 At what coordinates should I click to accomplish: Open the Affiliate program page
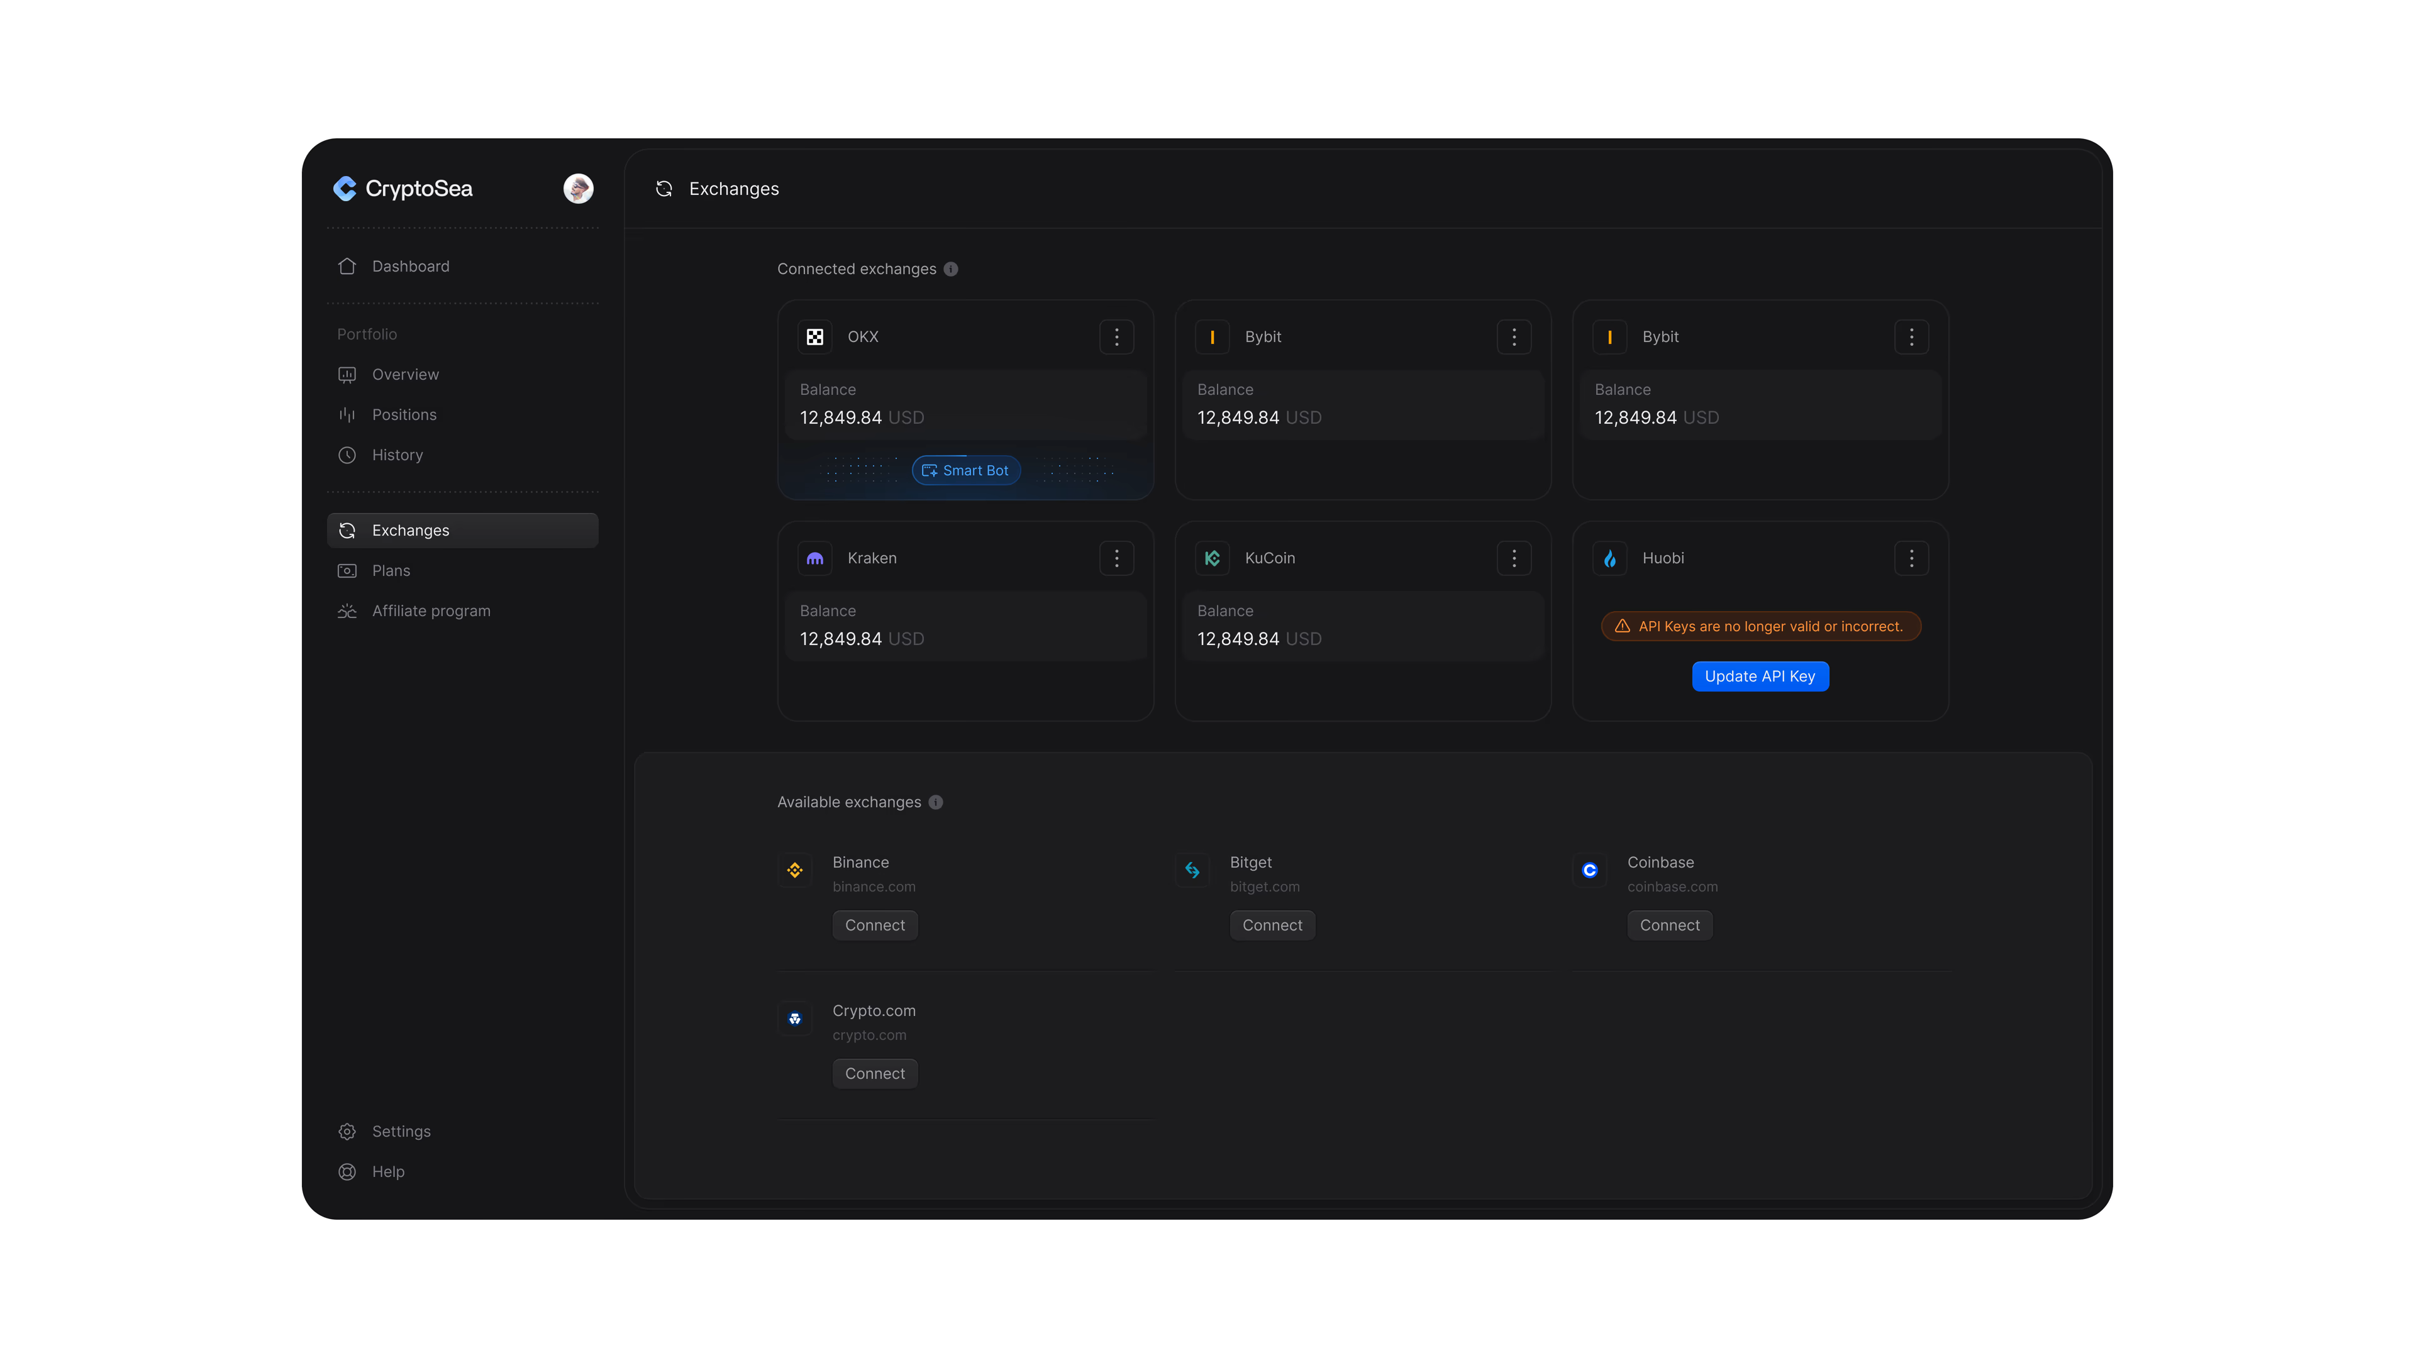pos(431,611)
